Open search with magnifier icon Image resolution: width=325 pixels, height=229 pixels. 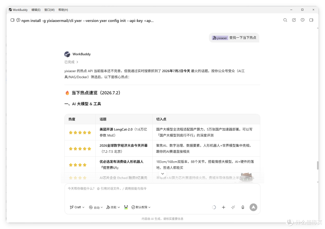click(285, 20)
